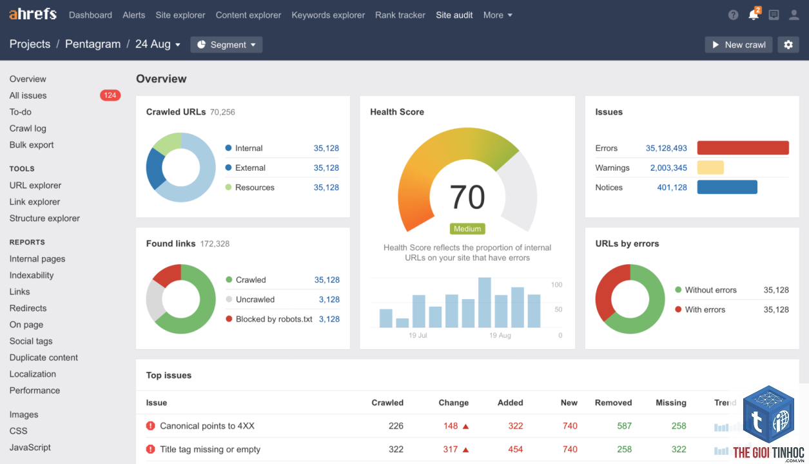The width and height of the screenshot is (809, 464).
Task: Click Resources crawled URLs count
Action: point(326,188)
